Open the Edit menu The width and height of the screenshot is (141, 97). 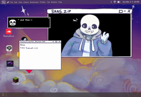[16, 2]
